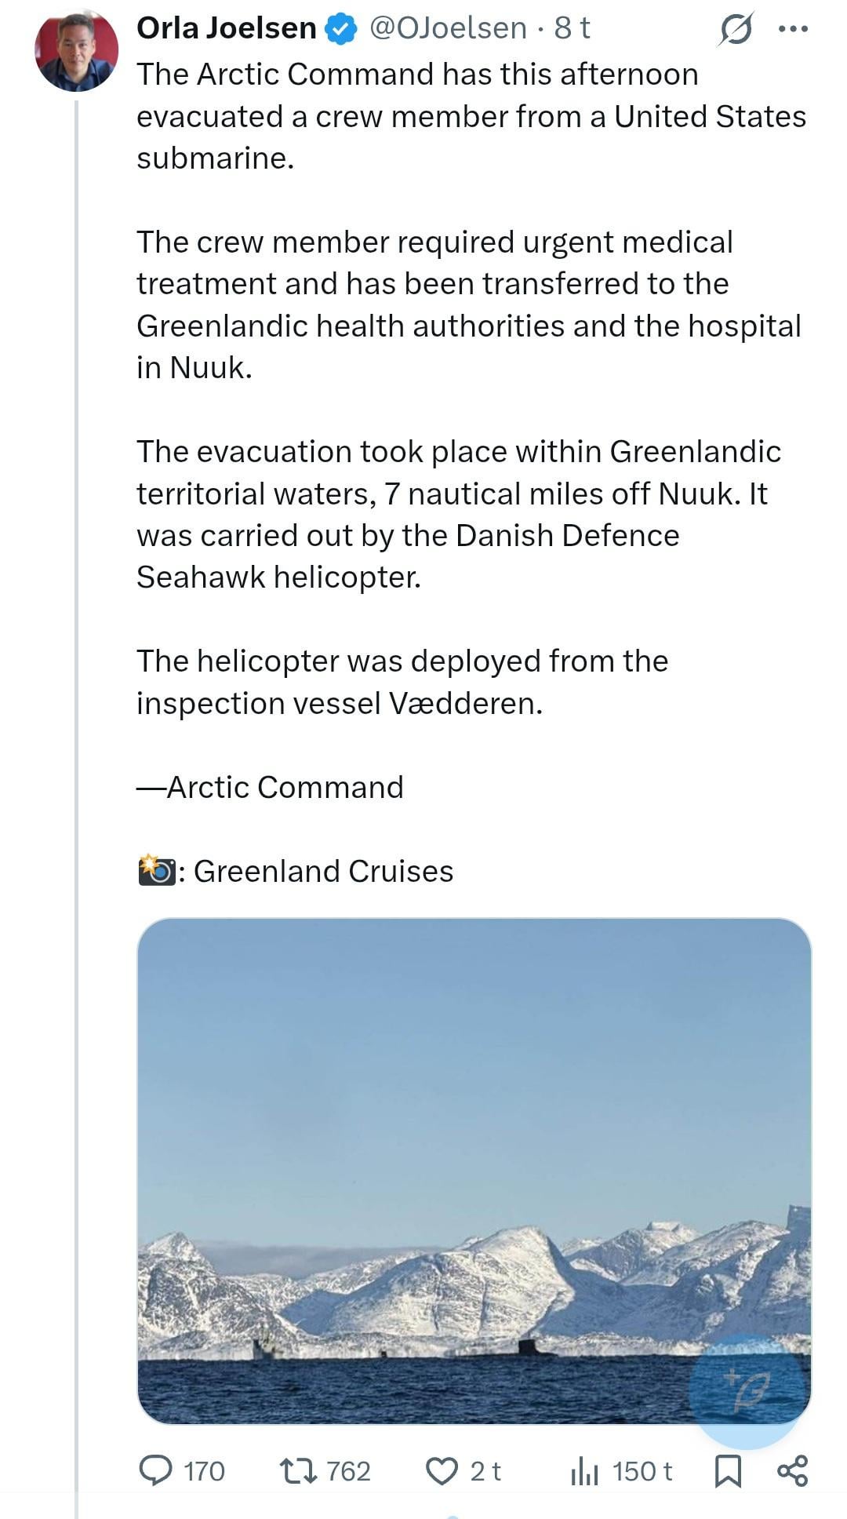Open the view analytics bar-chart icon
The image size is (847, 1519).
tap(584, 1470)
